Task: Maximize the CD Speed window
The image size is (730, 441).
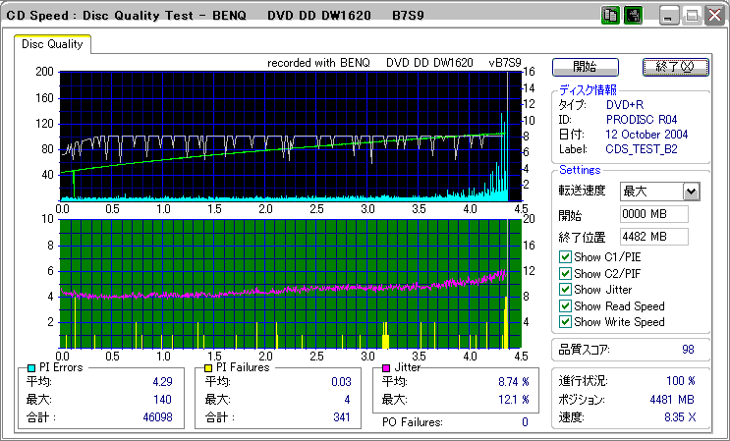Action: [x=691, y=16]
